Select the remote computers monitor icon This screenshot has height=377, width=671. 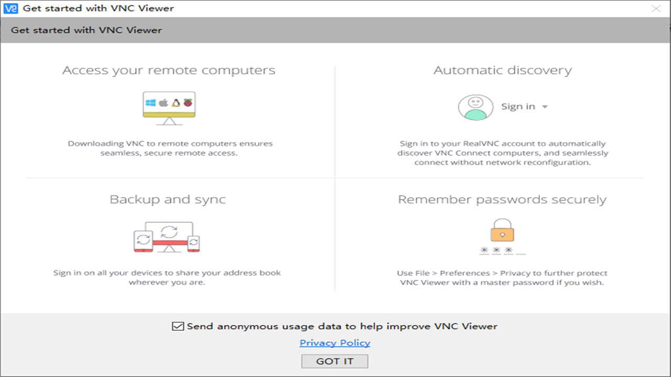(169, 107)
